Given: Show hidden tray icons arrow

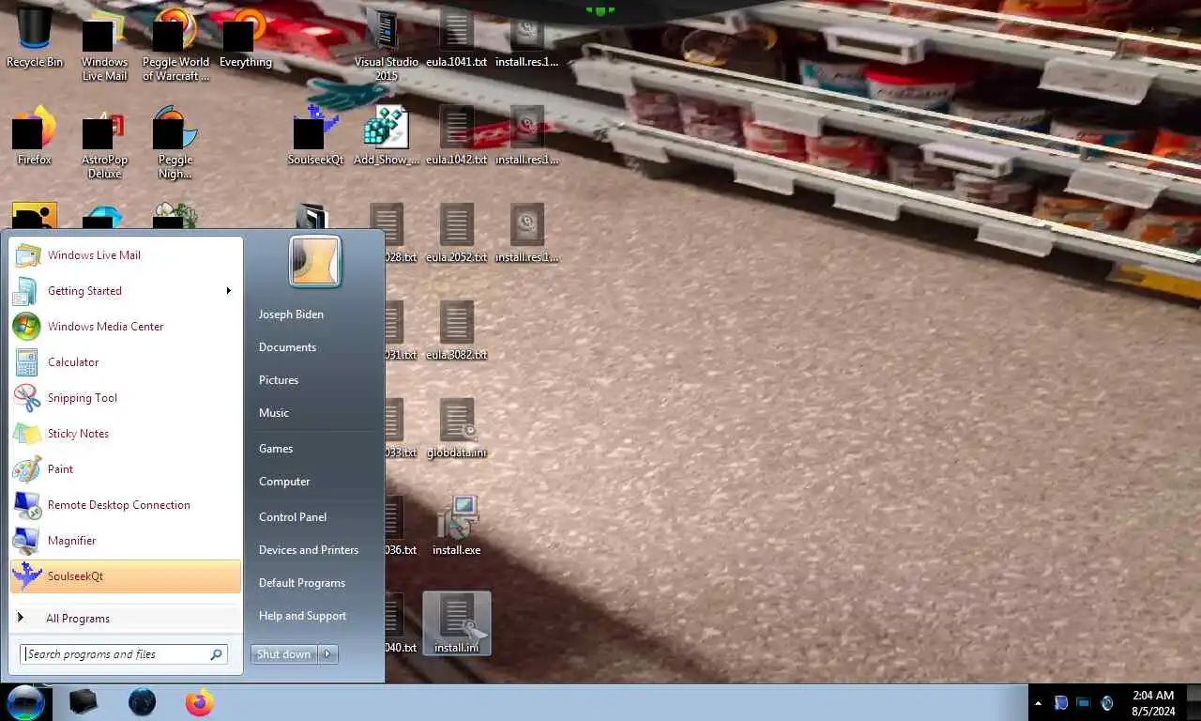Looking at the screenshot, I should pyautogui.click(x=1038, y=703).
